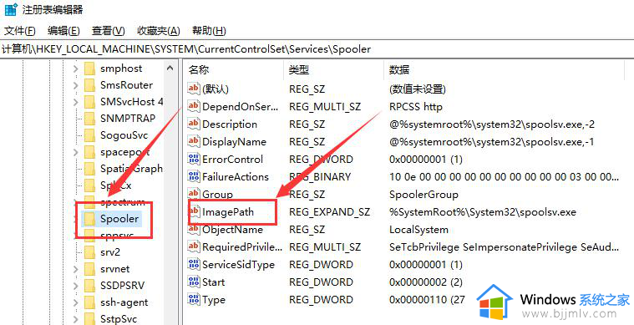Click the Group string value icon
Viewport: 634px width, 325px height.
(x=194, y=194)
